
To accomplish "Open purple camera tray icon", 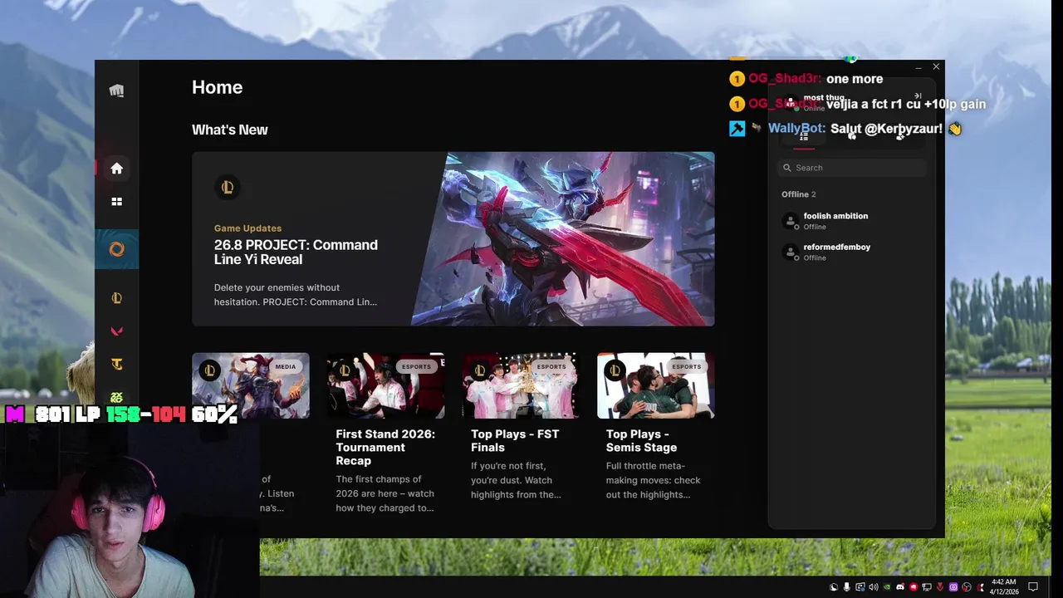I will coord(953,587).
